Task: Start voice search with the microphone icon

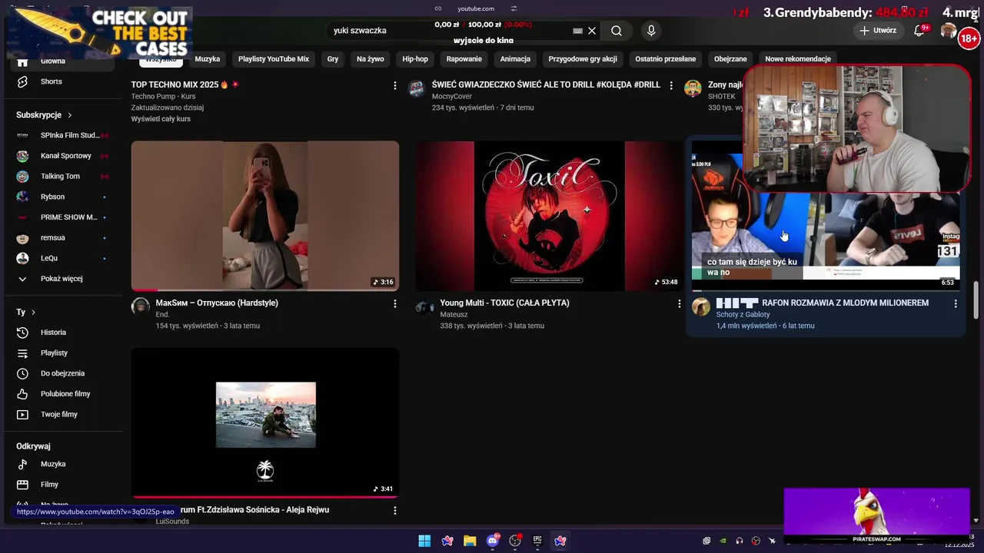Action: coord(651,31)
